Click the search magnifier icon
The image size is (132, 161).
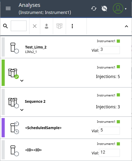6,26
